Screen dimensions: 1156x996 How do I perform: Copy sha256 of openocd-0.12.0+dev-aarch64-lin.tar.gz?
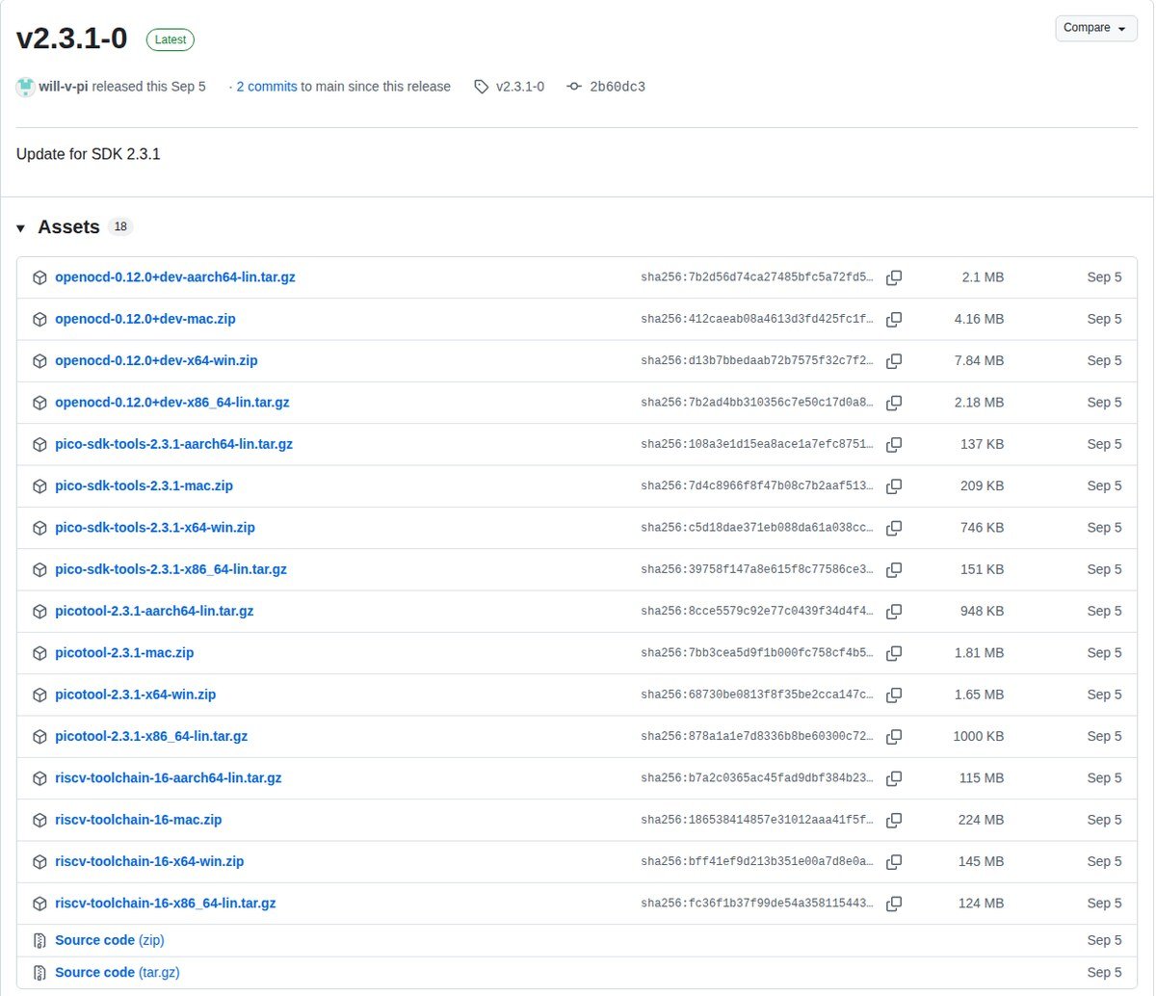click(x=894, y=277)
